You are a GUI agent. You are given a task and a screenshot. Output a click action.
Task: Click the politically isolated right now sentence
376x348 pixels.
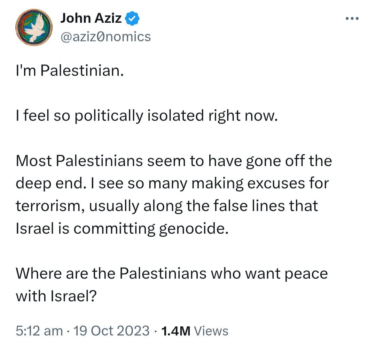pyautogui.click(x=147, y=116)
